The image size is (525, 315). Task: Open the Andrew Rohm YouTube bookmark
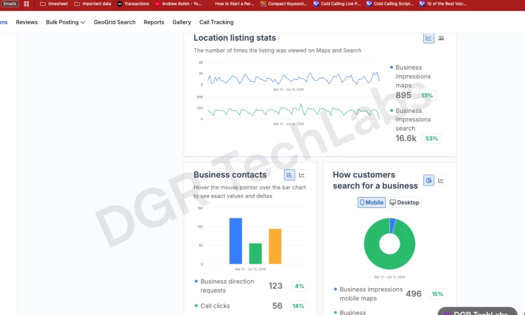click(x=178, y=4)
